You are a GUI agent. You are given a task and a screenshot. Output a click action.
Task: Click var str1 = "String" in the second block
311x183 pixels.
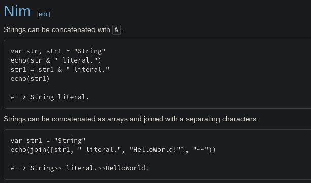click(x=48, y=141)
